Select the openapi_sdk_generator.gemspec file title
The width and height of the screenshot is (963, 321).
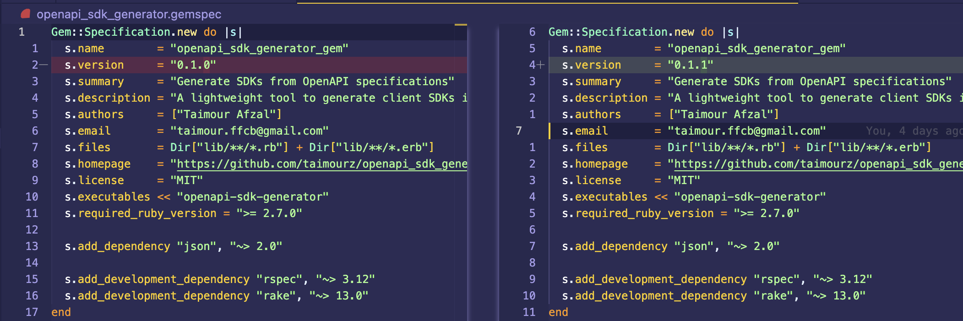pyautogui.click(x=129, y=14)
